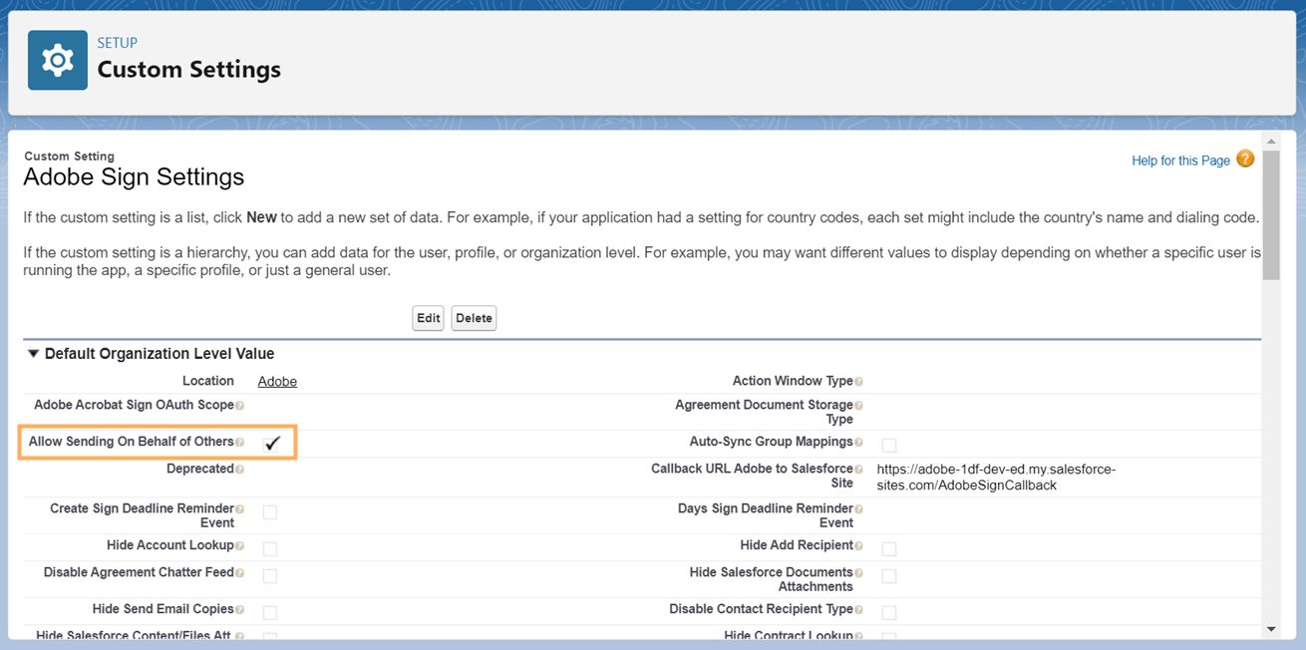Click the Location field label
The width and height of the screenshot is (1306, 650).
pyautogui.click(x=208, y=381)
